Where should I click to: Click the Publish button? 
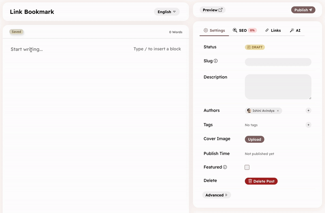(x=303, y=10)
